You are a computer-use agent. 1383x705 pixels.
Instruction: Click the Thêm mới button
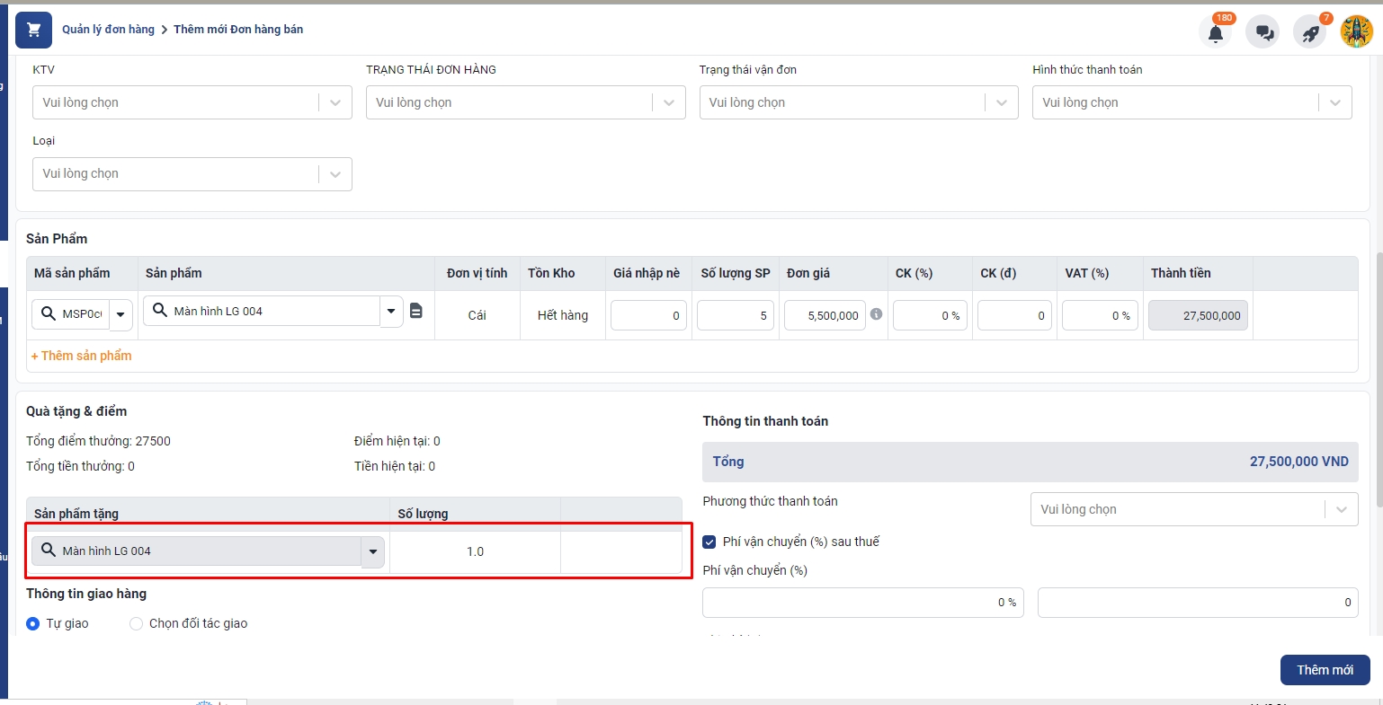[1325, 670]
